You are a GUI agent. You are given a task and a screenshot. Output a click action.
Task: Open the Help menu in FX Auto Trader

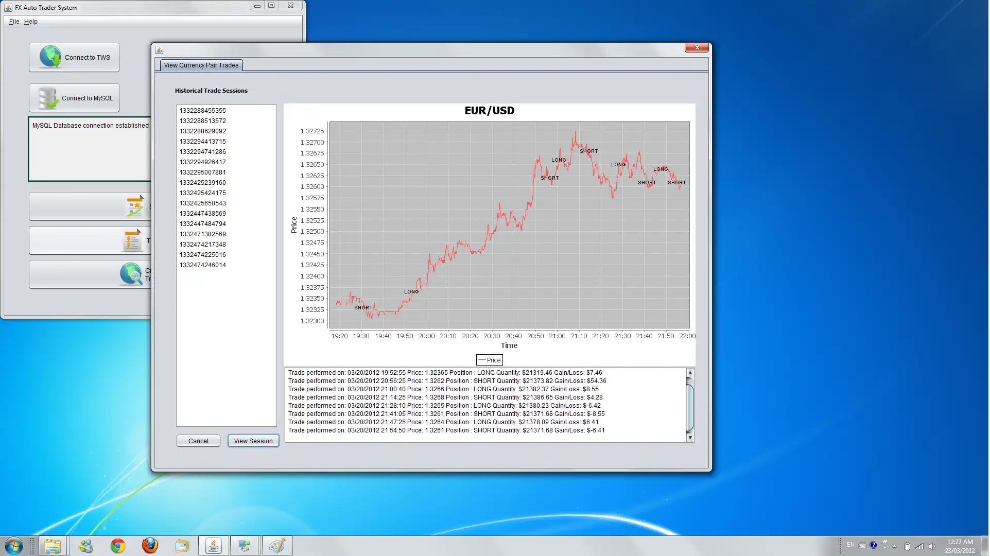[30, 21]
